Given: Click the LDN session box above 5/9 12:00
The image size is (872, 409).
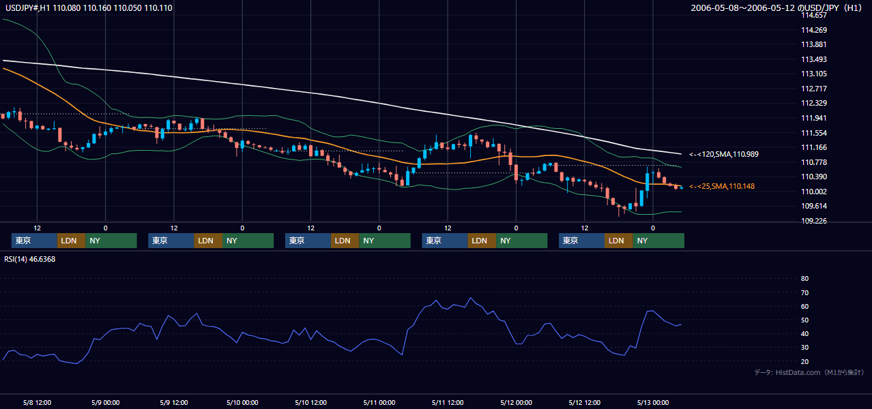Looking at the screenshot, I should [x=208, y=241].
